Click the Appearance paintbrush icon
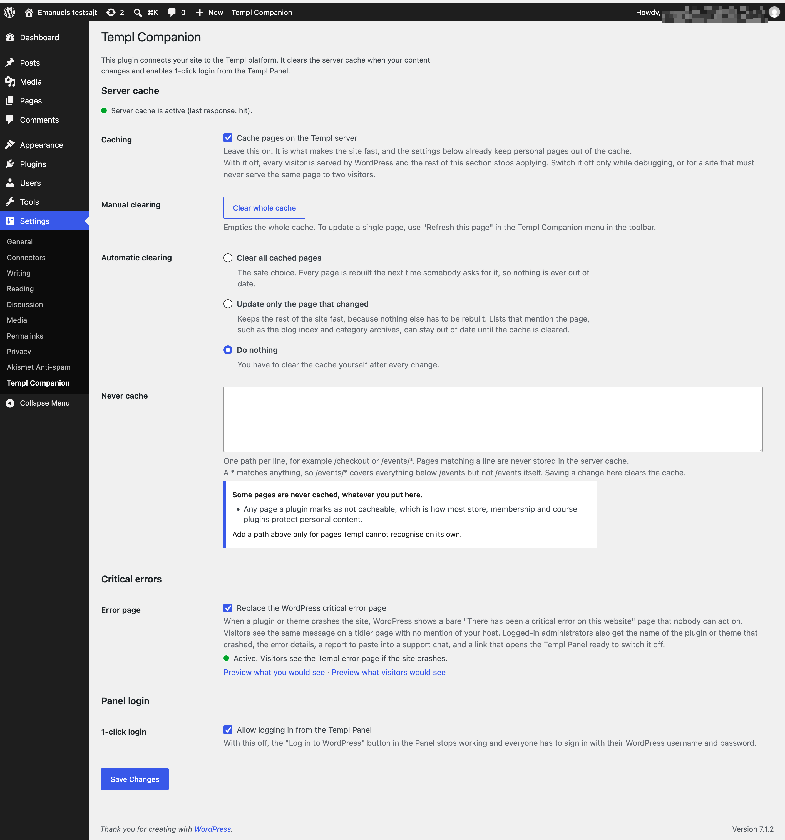The width and height of the screenshot is (785, 840). 10,145
